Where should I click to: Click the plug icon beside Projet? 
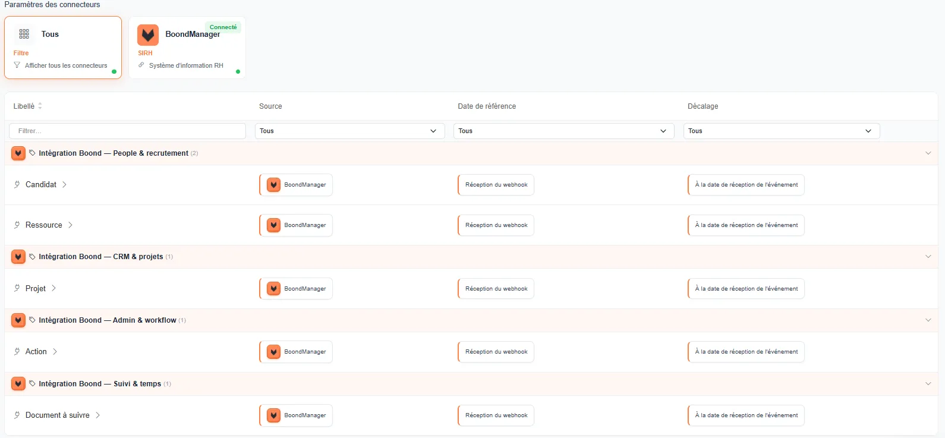coord(17,288)
